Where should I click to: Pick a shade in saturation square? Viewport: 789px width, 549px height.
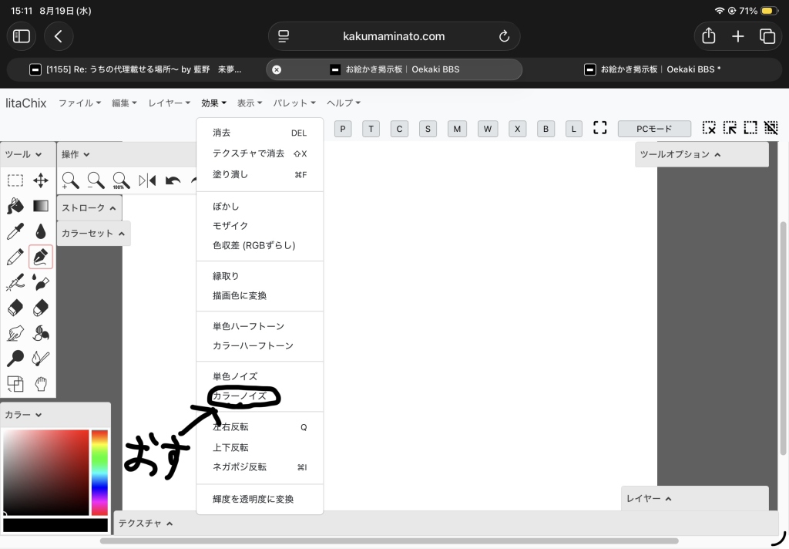45,473
